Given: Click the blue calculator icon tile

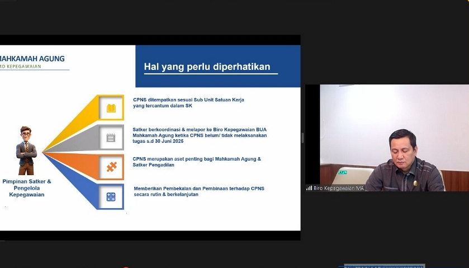Looking at the screenshot, I should [111, 196].
